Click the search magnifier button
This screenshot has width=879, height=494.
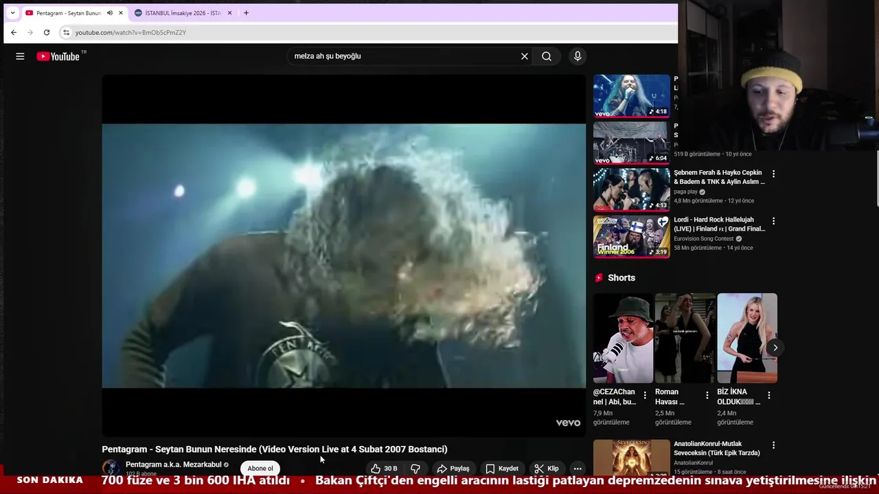point(547,56)
